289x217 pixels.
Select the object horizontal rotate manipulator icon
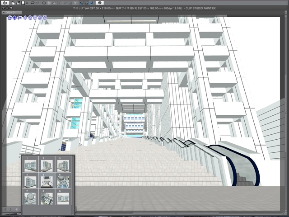pyautogui.click(x=35, y=18)
